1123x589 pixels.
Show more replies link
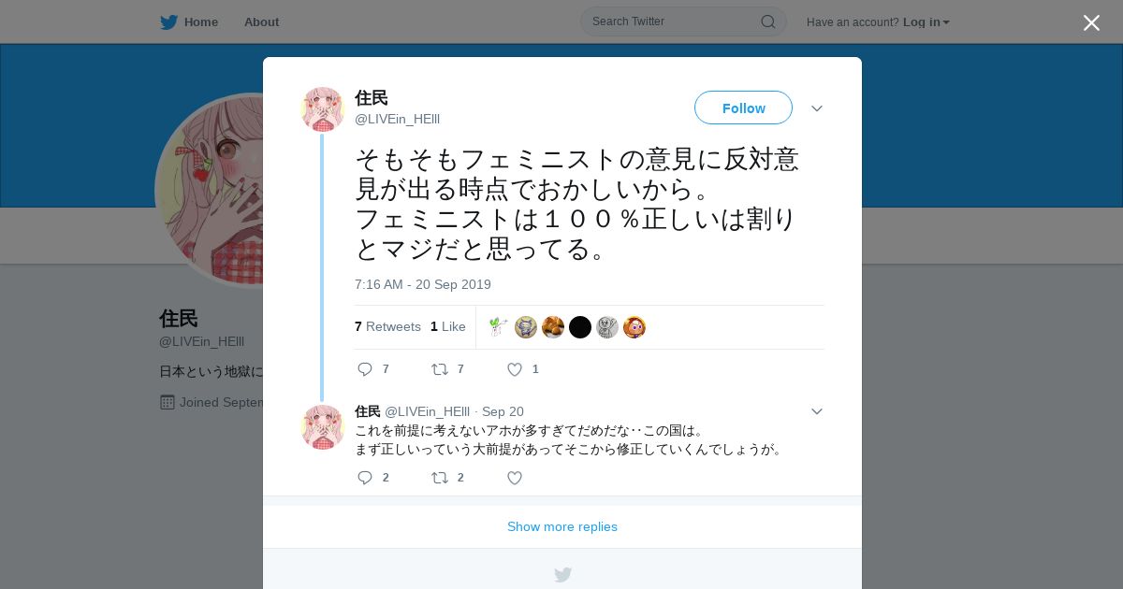pos(562,526)
